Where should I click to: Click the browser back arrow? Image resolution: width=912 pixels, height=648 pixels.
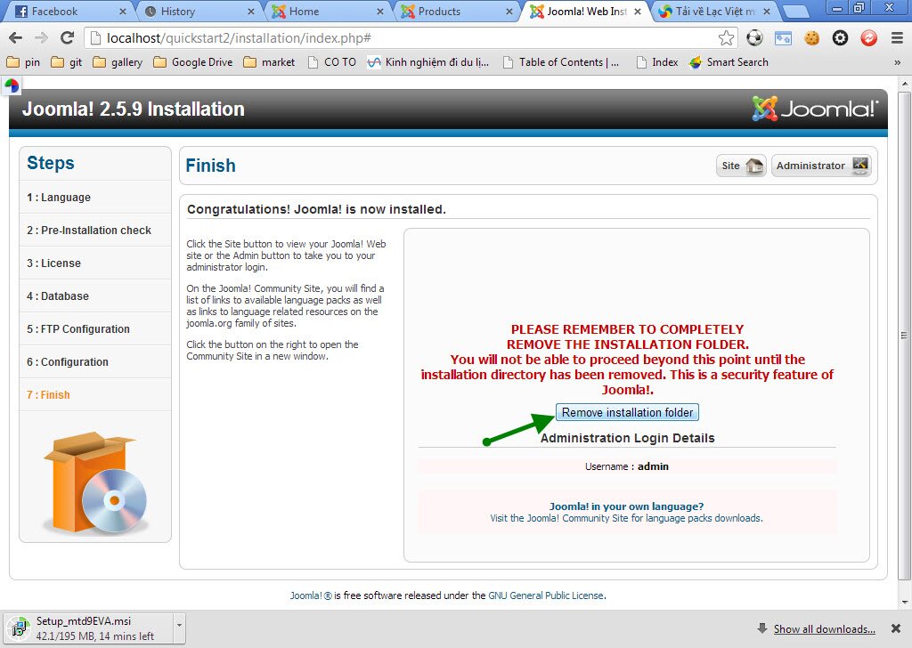point(15,37)
